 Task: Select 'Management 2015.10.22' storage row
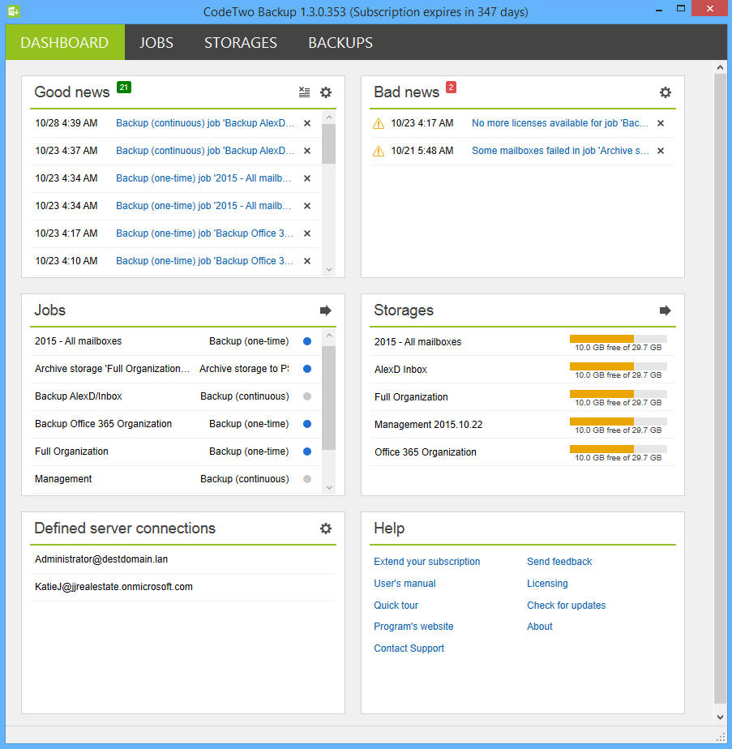pyautogui.click(x=522, y=425)
